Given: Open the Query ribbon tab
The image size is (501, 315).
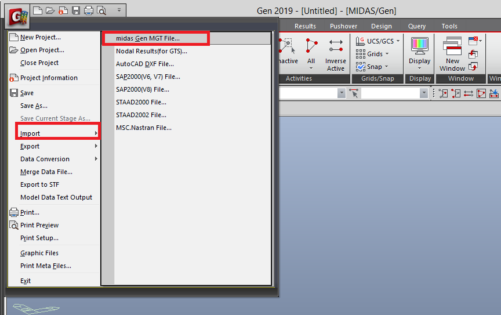Looking at the screenshot, I should coord(417,26).
